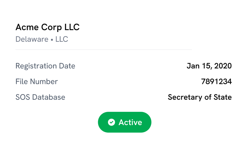Click the word State in the database value
The image size is (249, 152).
pos(223,97)
